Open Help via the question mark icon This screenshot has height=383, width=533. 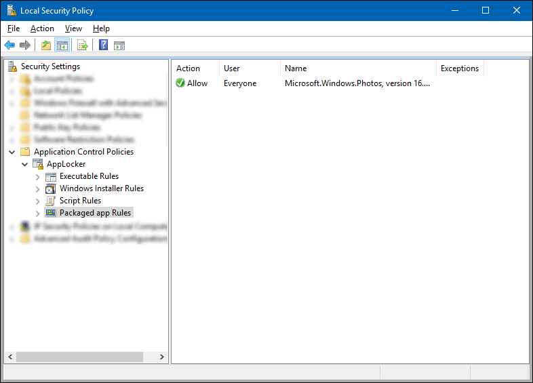103,45
